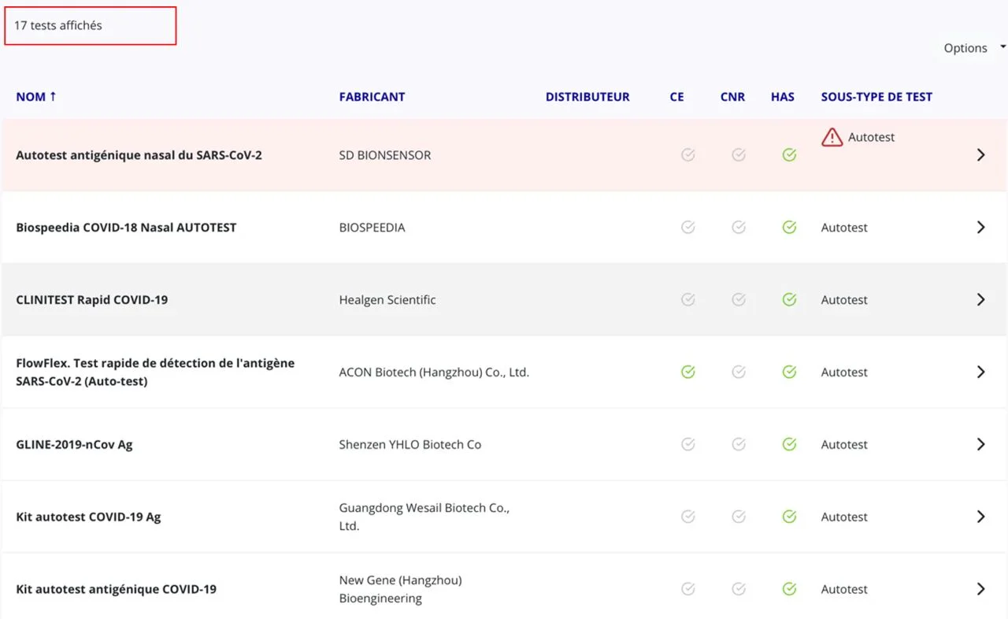Sort the table by NOM column

(x=36, y=97)
